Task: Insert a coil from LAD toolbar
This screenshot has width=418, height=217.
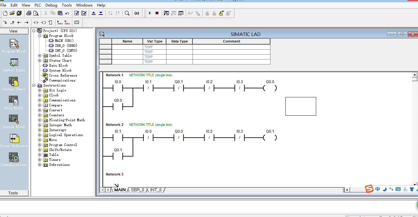Action: 43,22
